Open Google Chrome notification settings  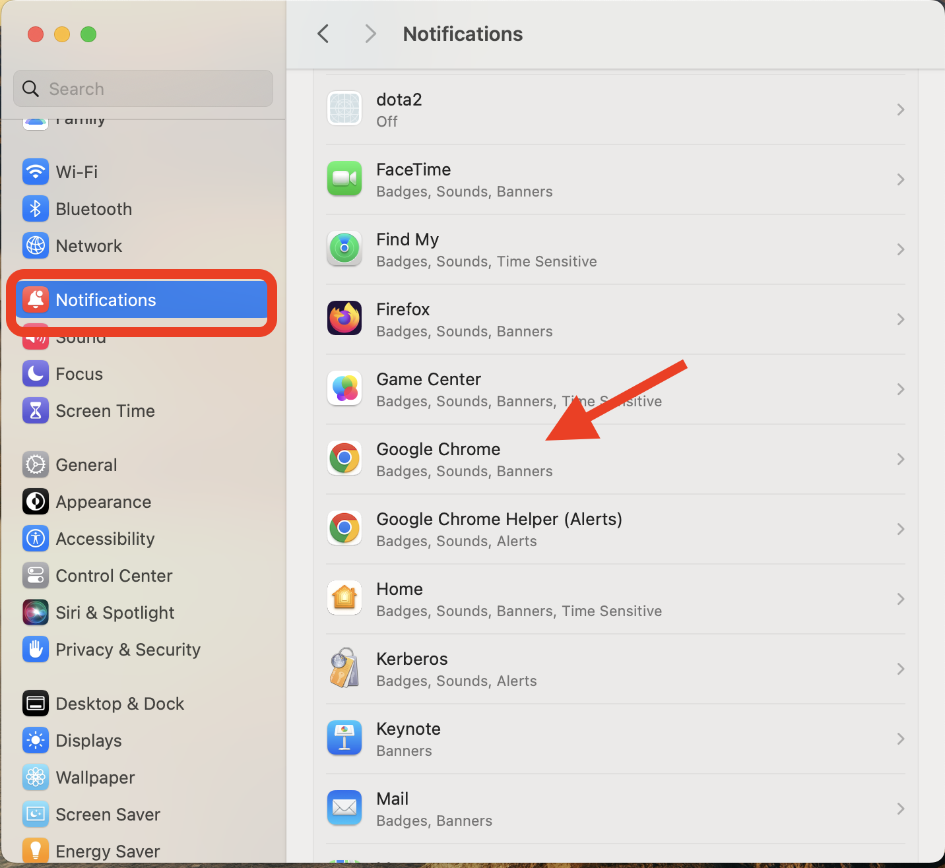pyautogui.click(x=615, y=459)
